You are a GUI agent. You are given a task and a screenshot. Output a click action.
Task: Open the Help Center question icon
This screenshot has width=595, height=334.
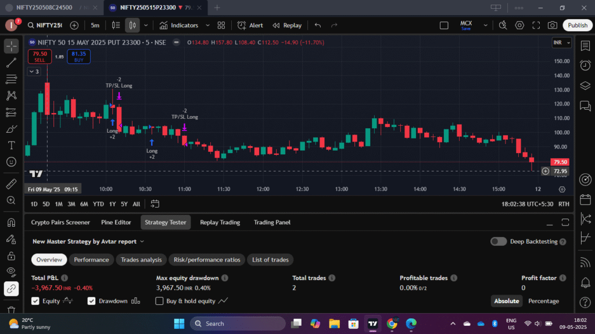(585, 302)
